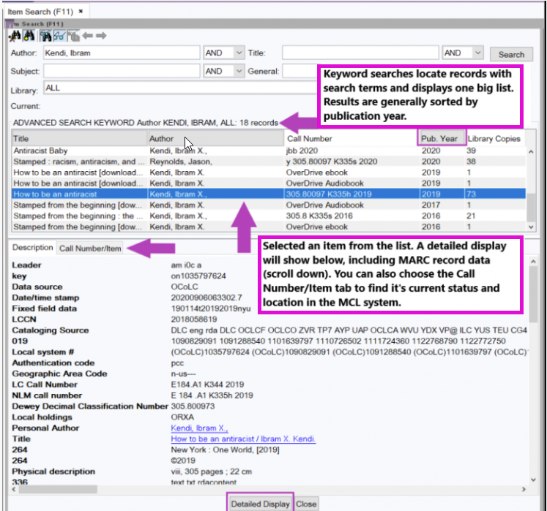Select the 2017 Stamped from the beginning Audiobook row
This screenshot has height=511, width=547.
click(x=269, y=205)
